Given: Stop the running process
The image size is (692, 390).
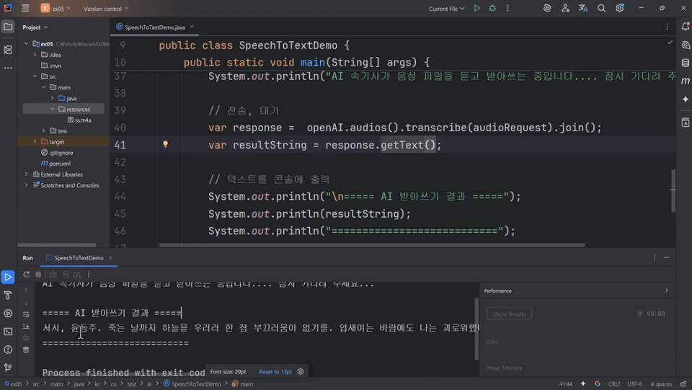Looking at the screenshot, I should [38, 275].
